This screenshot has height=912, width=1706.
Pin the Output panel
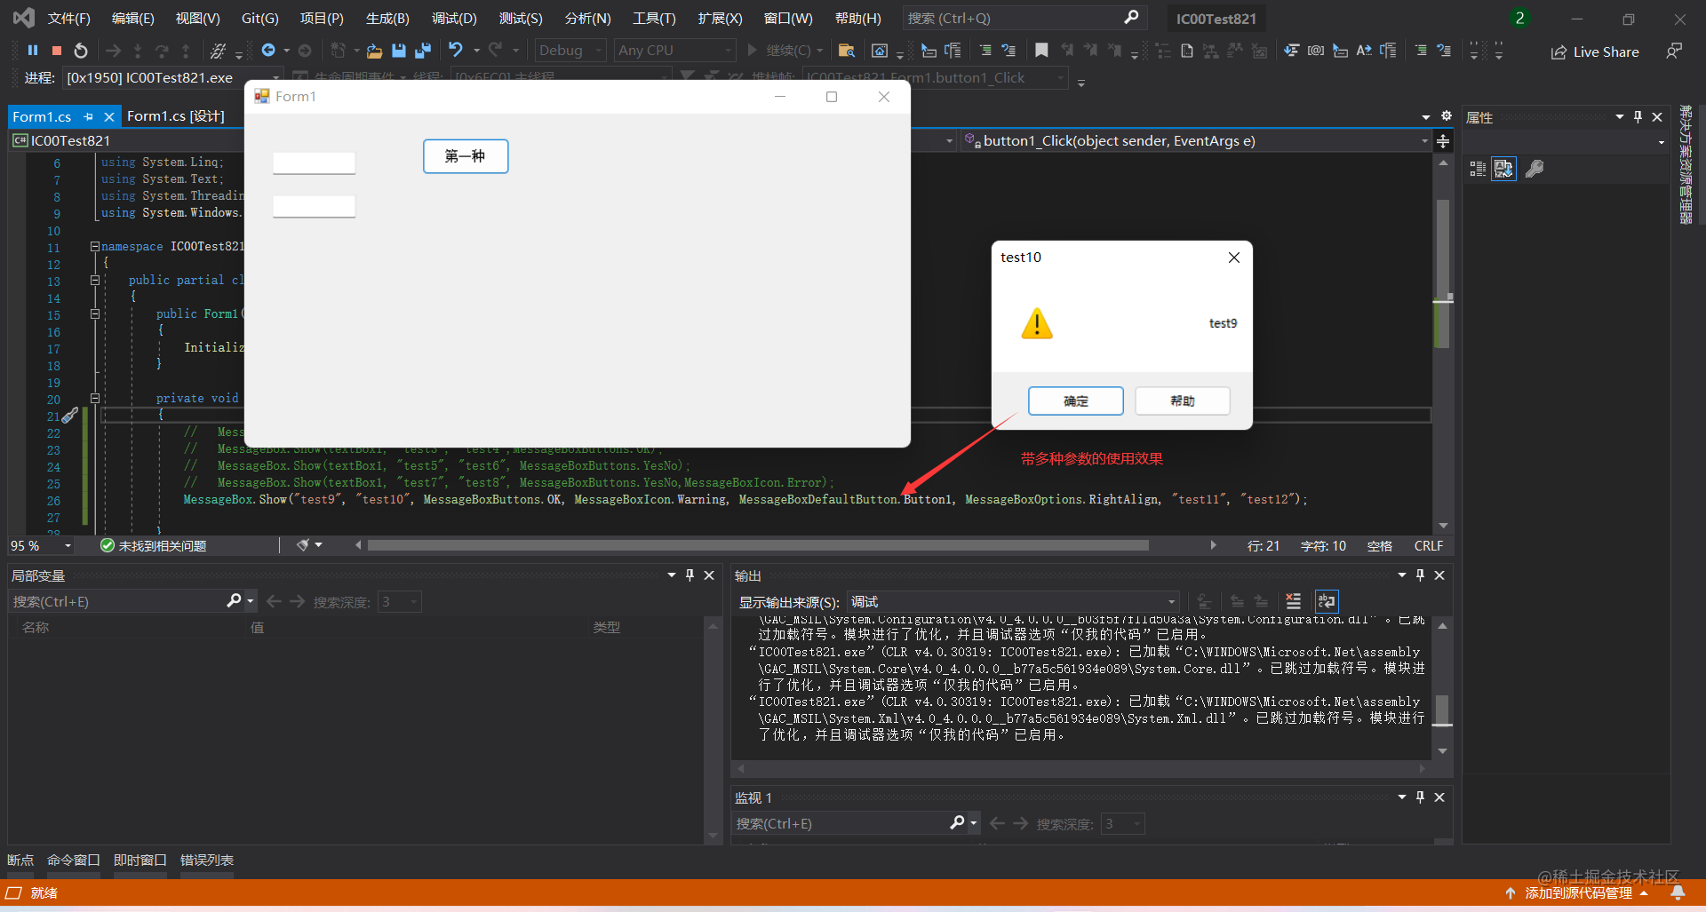1420,575
